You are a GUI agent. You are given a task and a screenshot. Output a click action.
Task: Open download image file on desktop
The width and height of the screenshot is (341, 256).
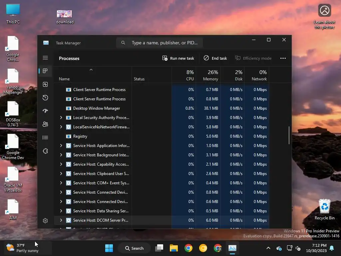coord(65,17)
